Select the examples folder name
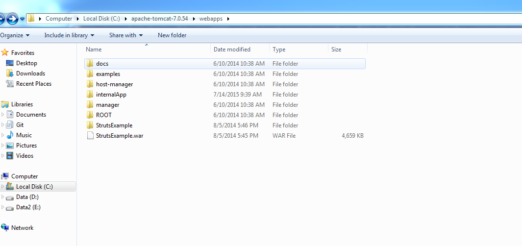522x246 pixels. 108,74
